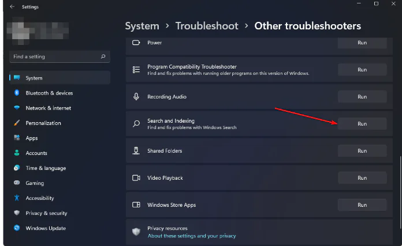
Task: Click the Program Compatibility Troubleshooter title
Action: [192, 66]
